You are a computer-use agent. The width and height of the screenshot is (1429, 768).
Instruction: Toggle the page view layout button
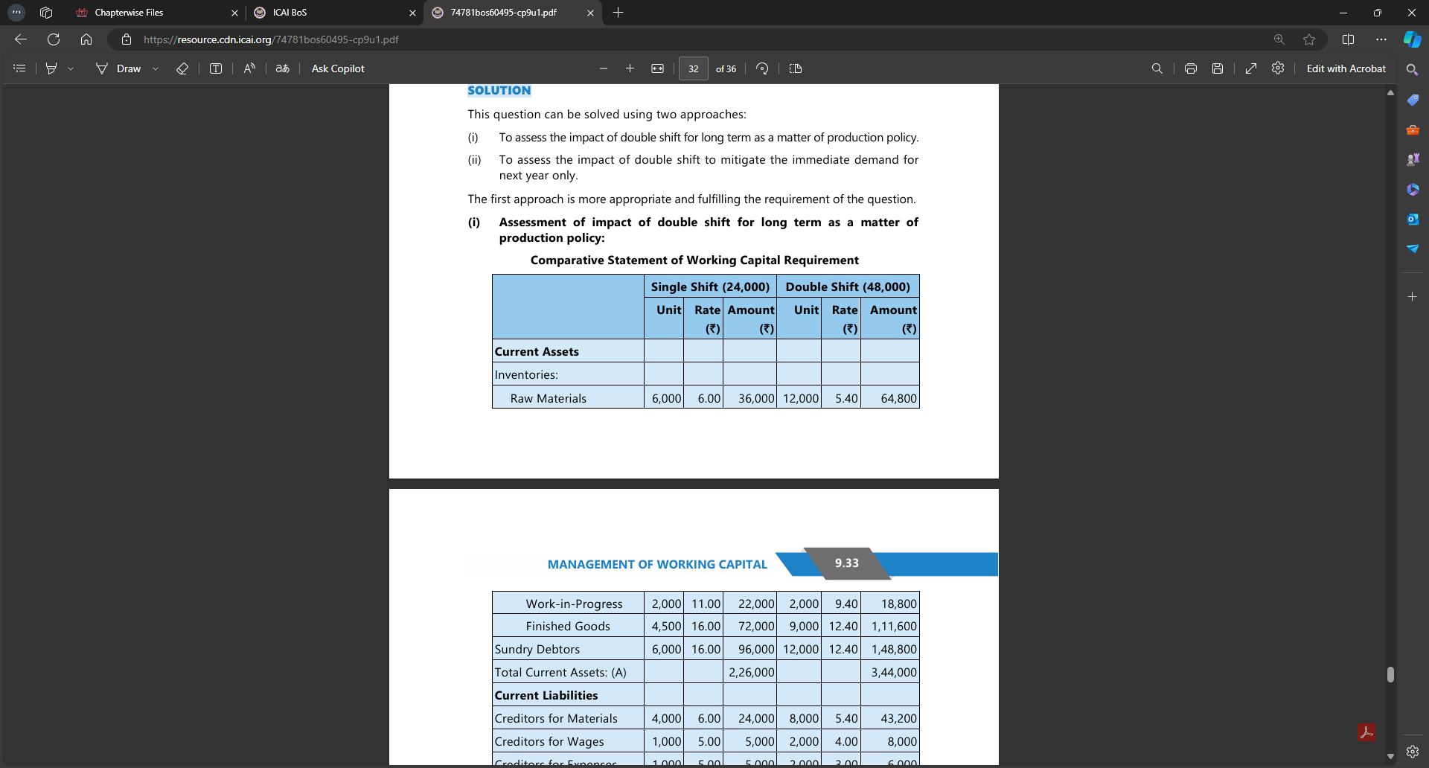(796, 68)
